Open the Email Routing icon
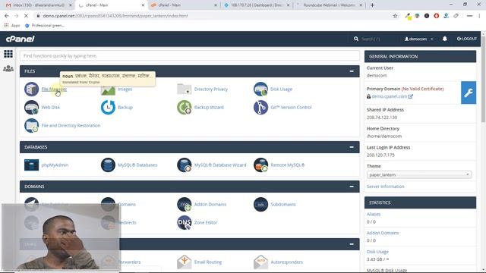486x273 pixels. coord(184,262)
